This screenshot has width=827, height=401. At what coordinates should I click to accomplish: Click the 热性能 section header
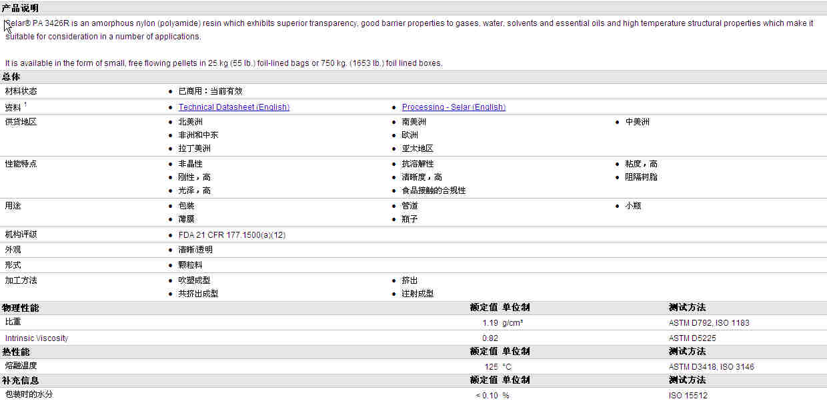(x=16, y=352)
